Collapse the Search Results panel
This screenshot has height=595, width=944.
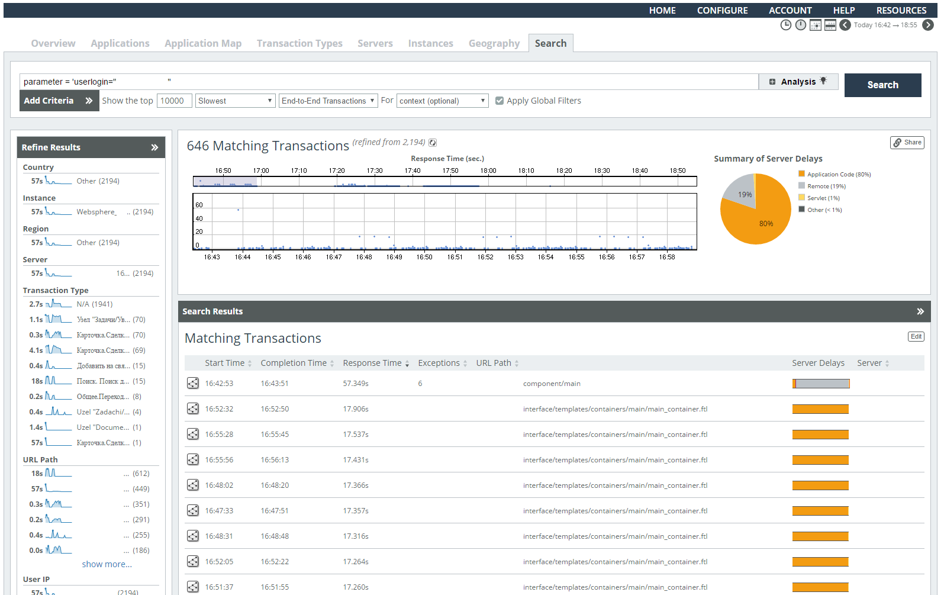[920, 311]
